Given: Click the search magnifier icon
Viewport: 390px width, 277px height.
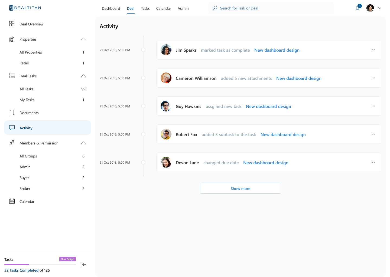Looking at the screenshot, I should coord(215,8).
